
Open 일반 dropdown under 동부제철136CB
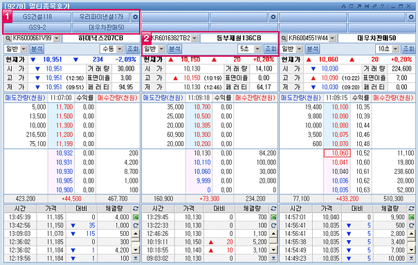click(x=161, y=49)
